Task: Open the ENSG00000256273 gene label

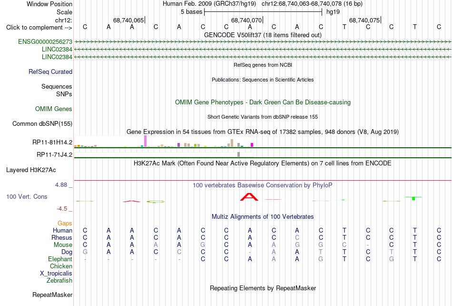Action: pos(45,41)
